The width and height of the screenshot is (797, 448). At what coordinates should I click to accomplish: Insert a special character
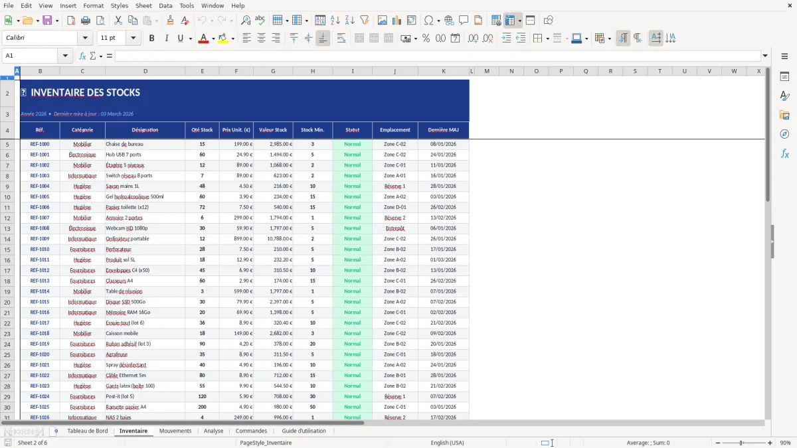coord(428,20)
